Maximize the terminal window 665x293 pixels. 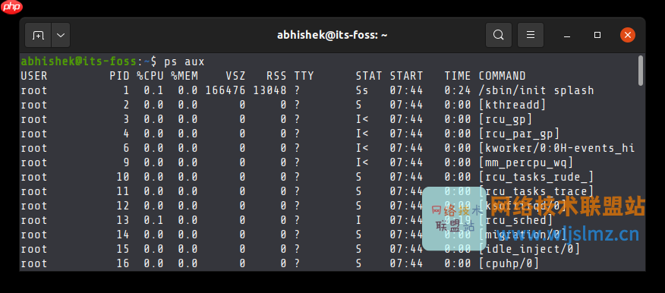pyautogui.click(x=597, y=35)
